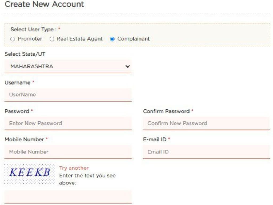Focus the captcha text entry field

68,197
